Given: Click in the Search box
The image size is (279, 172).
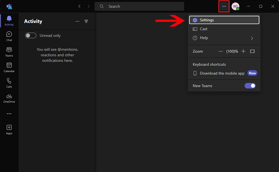Looking at the screenshot, I should [139, 6].
